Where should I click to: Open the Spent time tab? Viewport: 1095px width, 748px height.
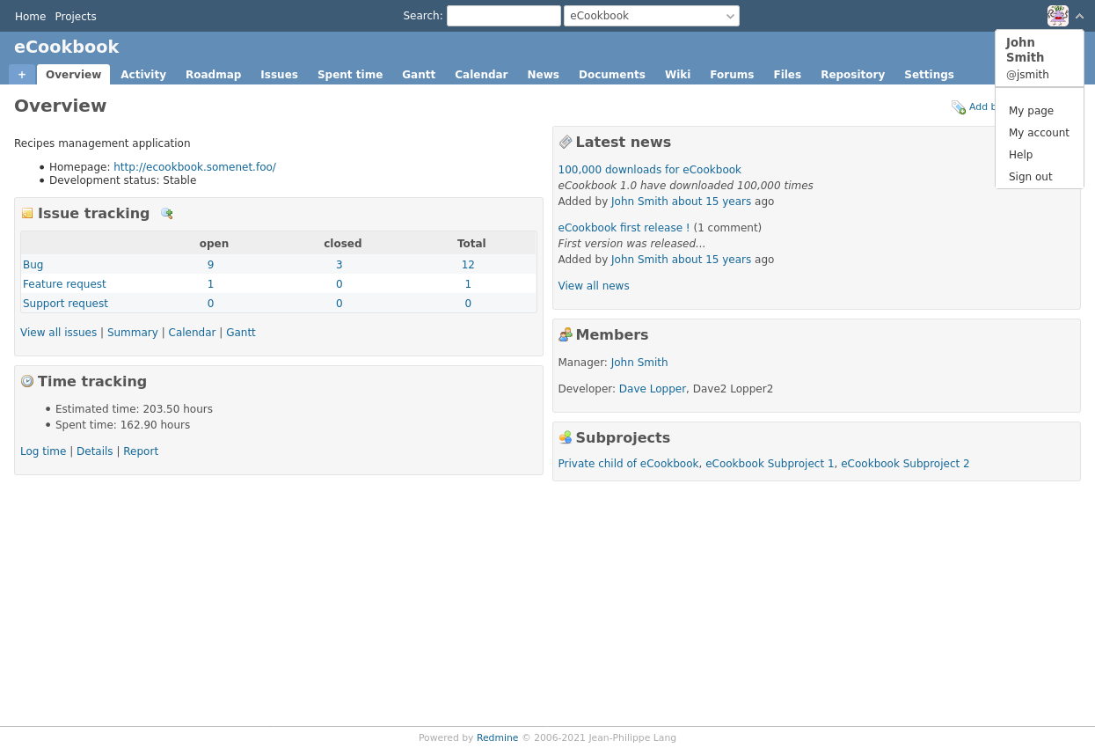[350, 75]
